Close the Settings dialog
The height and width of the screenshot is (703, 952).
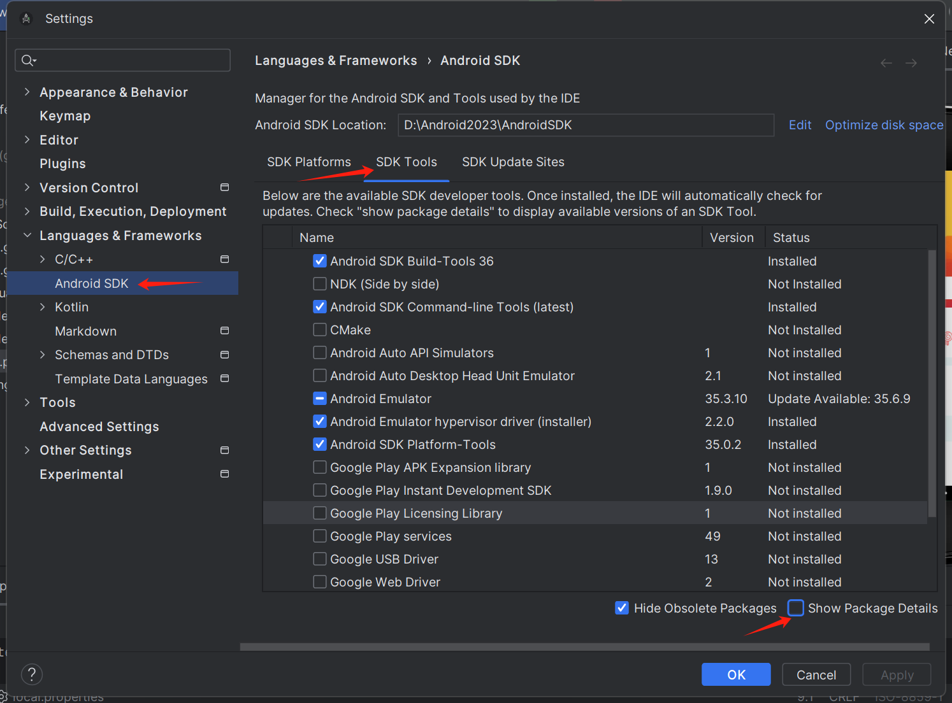[929, 18]
